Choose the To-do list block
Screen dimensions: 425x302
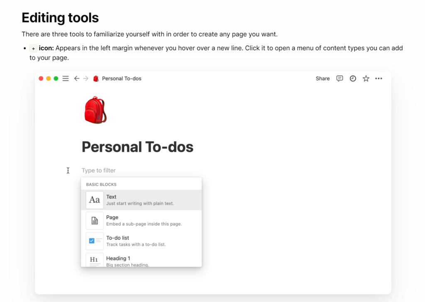[141, 241]
